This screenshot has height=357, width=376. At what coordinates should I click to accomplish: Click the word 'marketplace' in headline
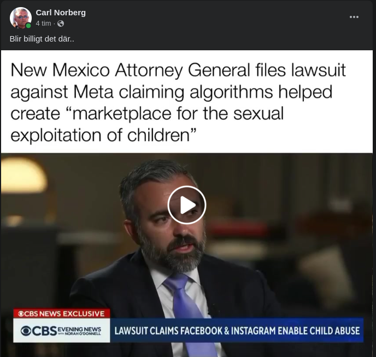pos(121,114)
